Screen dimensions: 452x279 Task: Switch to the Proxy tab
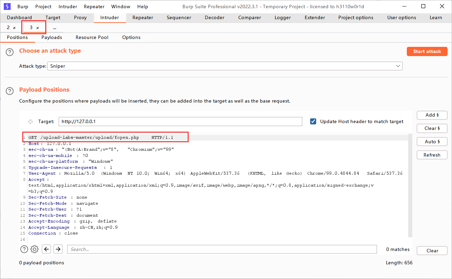pyautogui.click(x=80, y=17)
